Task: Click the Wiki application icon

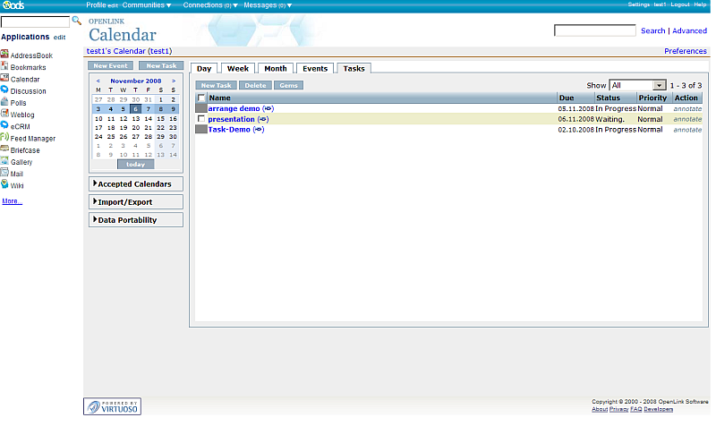Action: [x=5, y=185]
